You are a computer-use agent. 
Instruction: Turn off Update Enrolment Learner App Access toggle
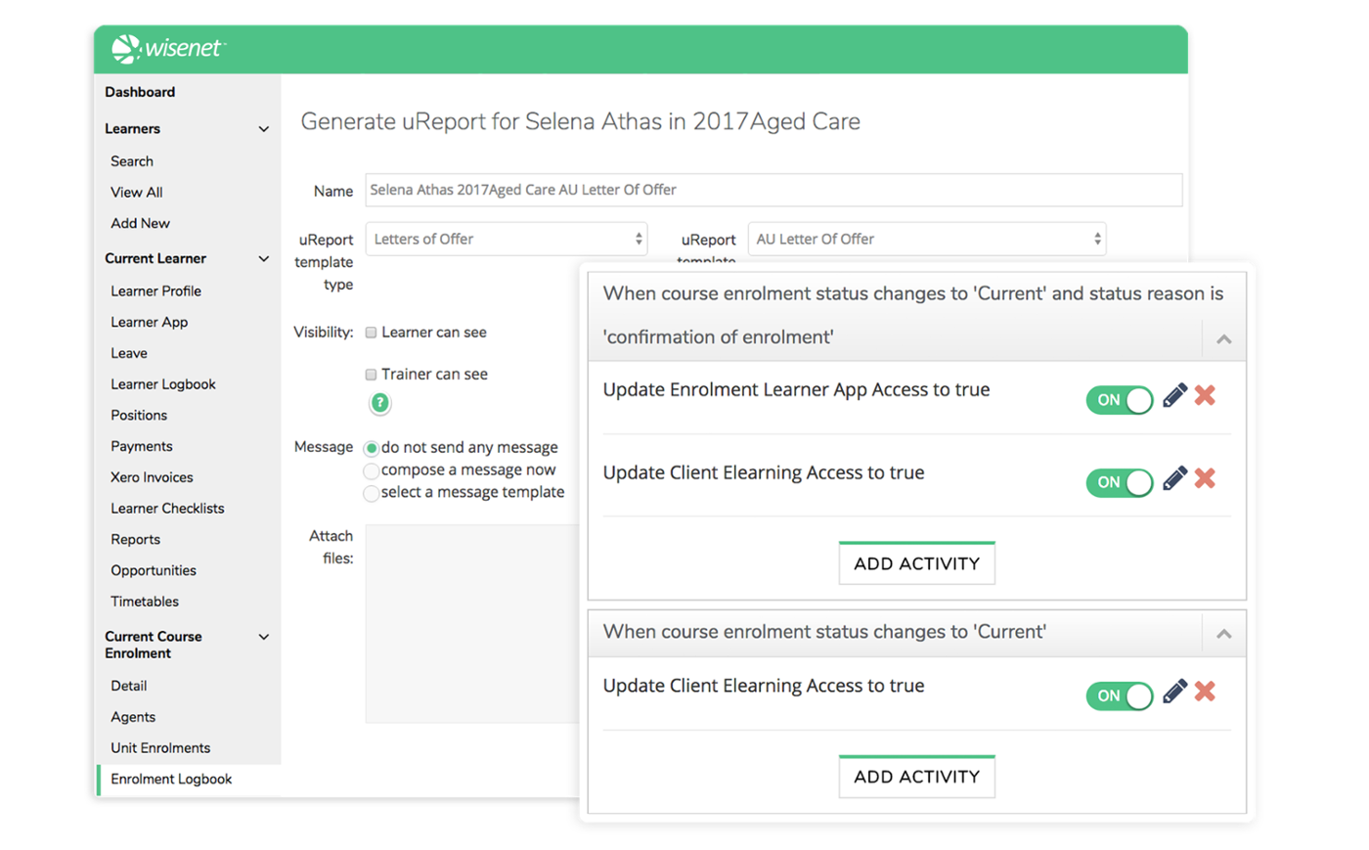tap(1120, 400)
